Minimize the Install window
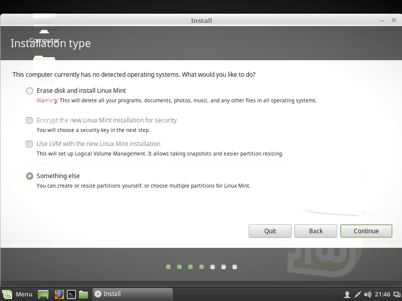Screen dimensions: 402x301 click(382, 21)
